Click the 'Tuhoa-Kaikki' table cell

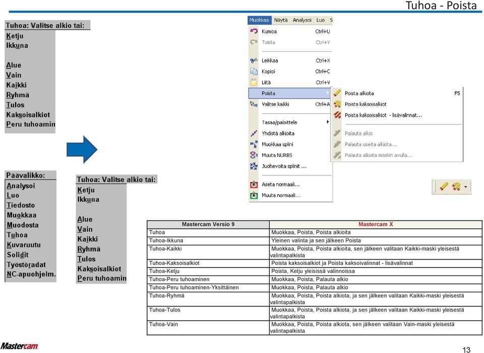[x=208, y=252]
